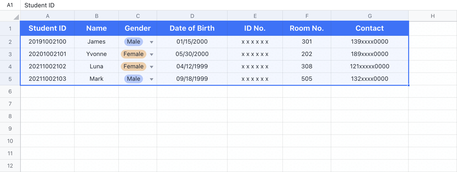Viewport: 457px width, 172px height.
Task: Click the select-all corner triangle icon
Action: (16, 17)
